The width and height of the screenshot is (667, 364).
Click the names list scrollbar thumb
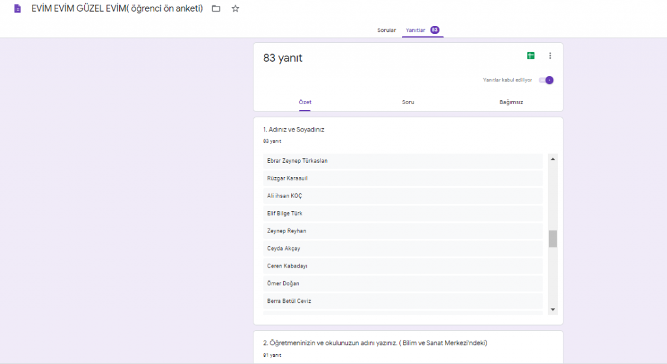(x=553, y=239)
